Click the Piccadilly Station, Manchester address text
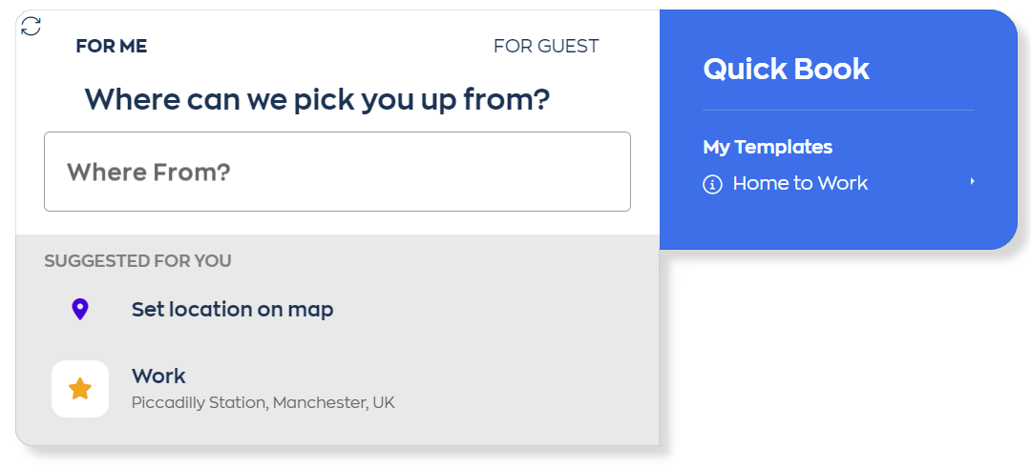 pos(263,402)
